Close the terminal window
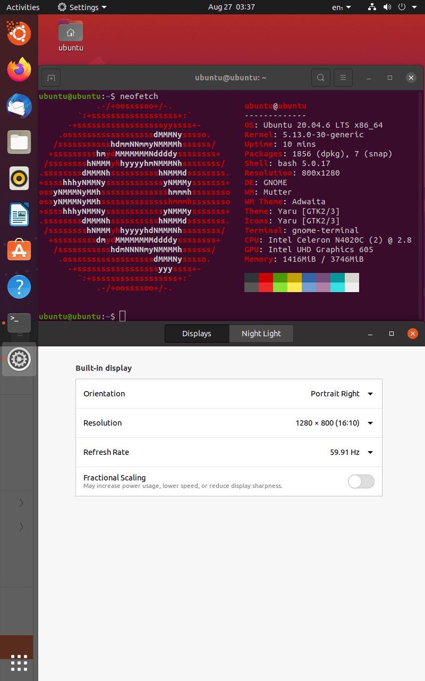Viewport: 425px width, 681px height. 411,78
